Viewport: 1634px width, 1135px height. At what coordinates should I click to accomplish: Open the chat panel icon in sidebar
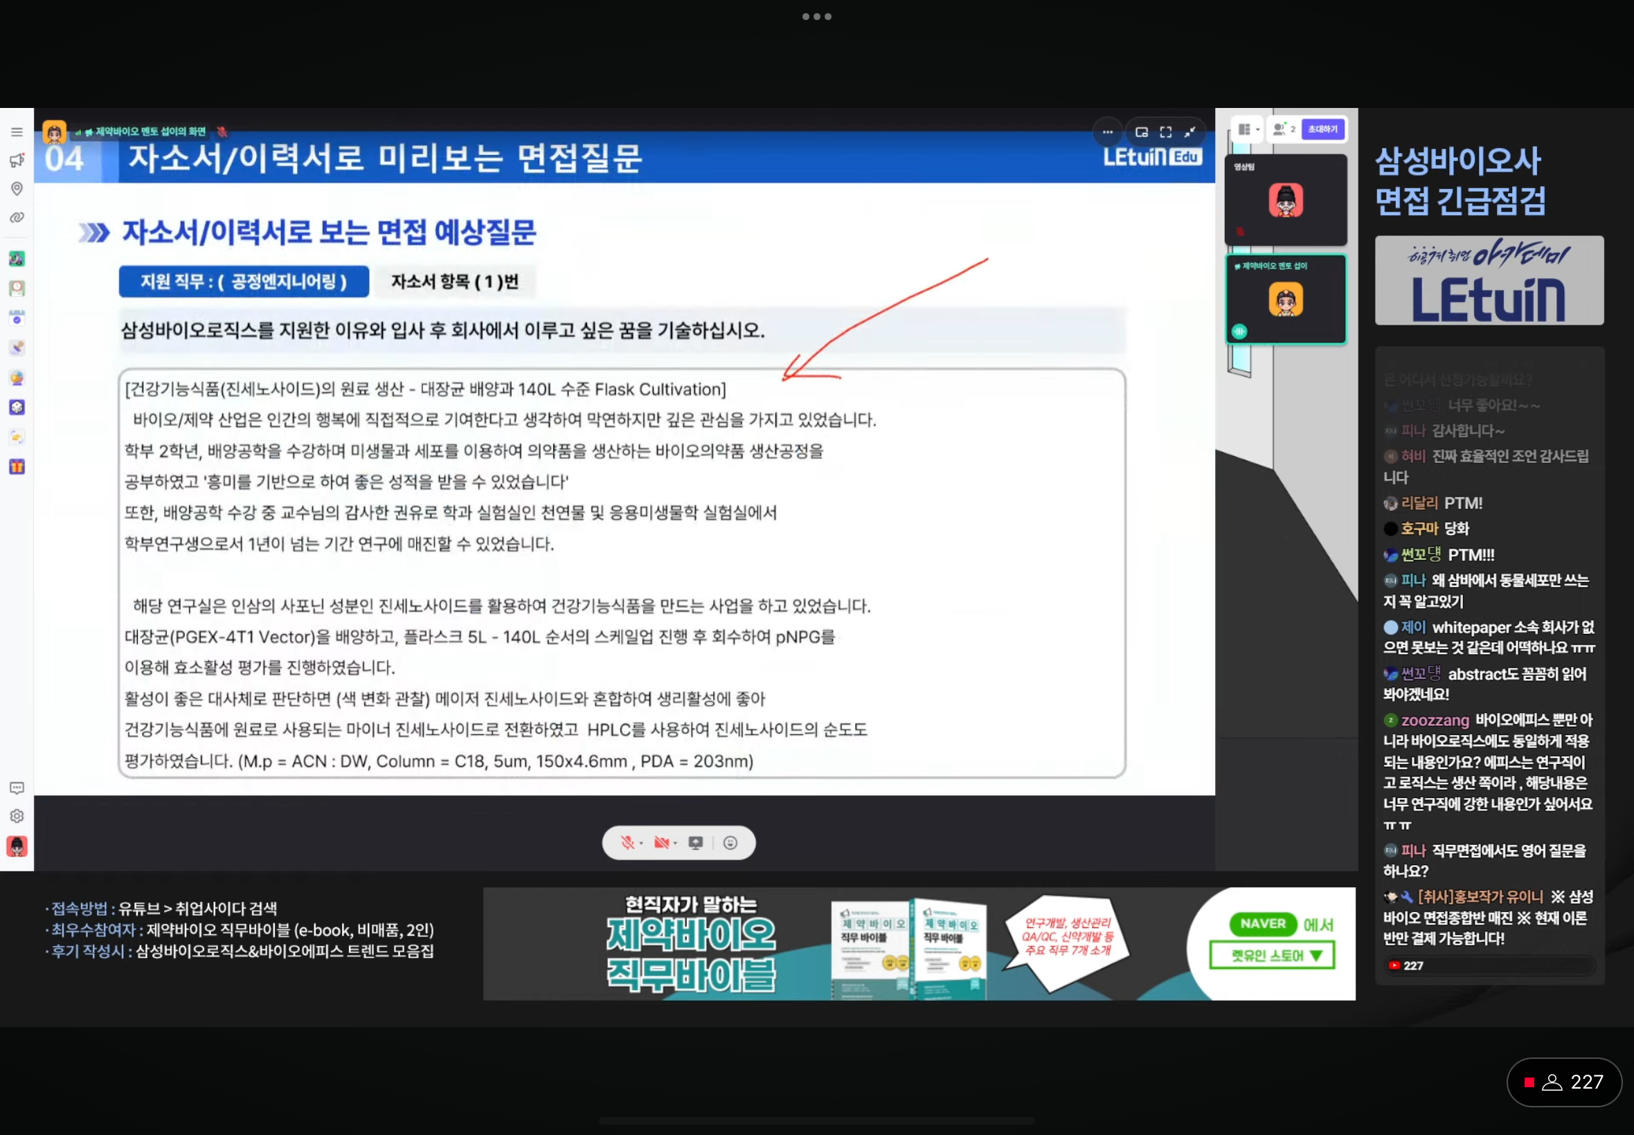tap(17, 788)
